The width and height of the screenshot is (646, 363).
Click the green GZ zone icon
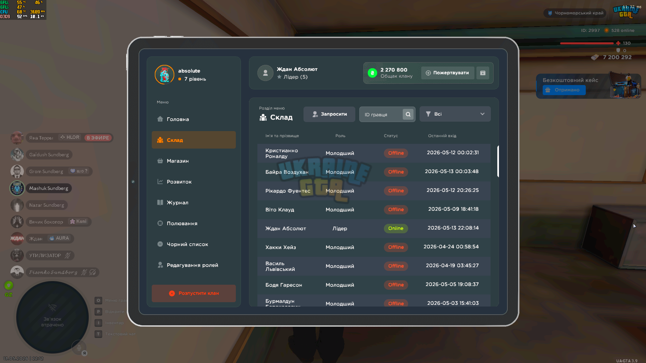(9, 285)
